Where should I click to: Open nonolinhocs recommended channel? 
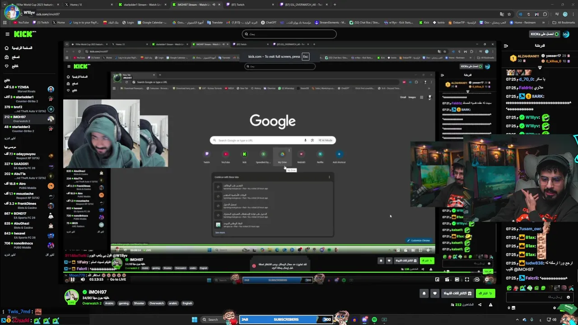click(x=29, y=245)
